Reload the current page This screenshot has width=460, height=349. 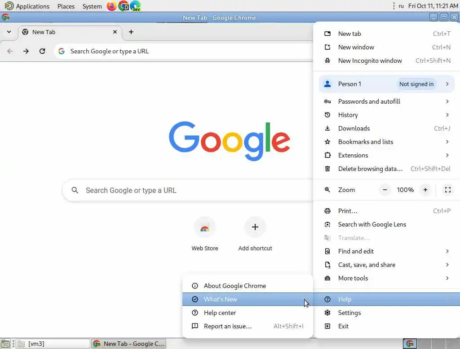[x=42, y=51]
